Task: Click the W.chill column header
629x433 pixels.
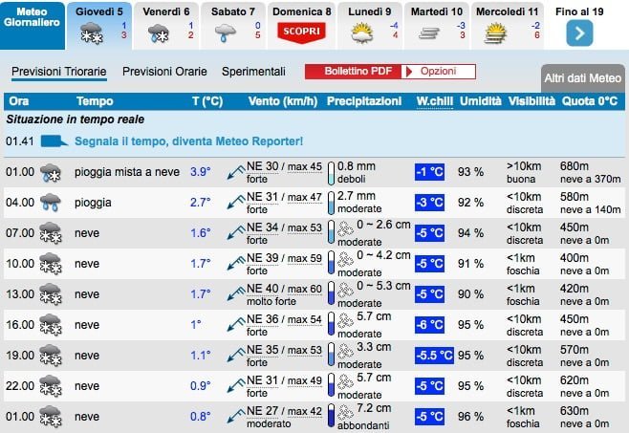Action: pos(434,101)
